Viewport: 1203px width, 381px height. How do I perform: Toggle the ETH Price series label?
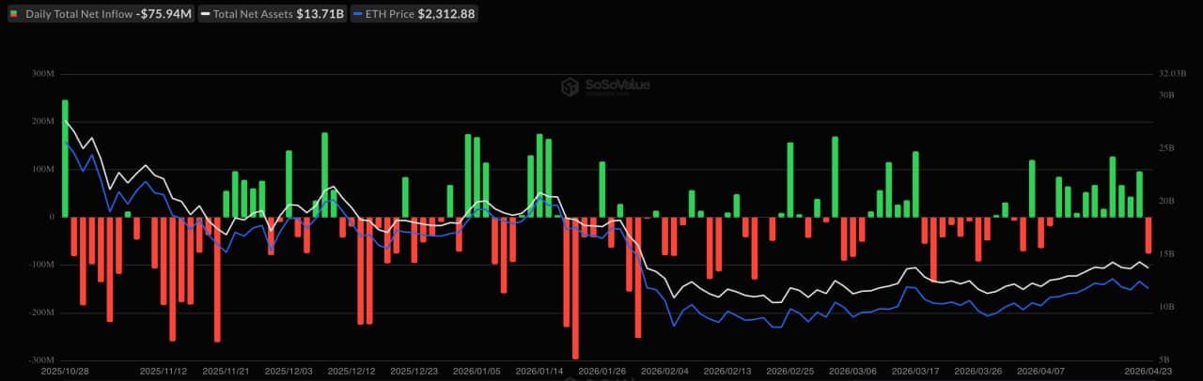pos(395,15)
